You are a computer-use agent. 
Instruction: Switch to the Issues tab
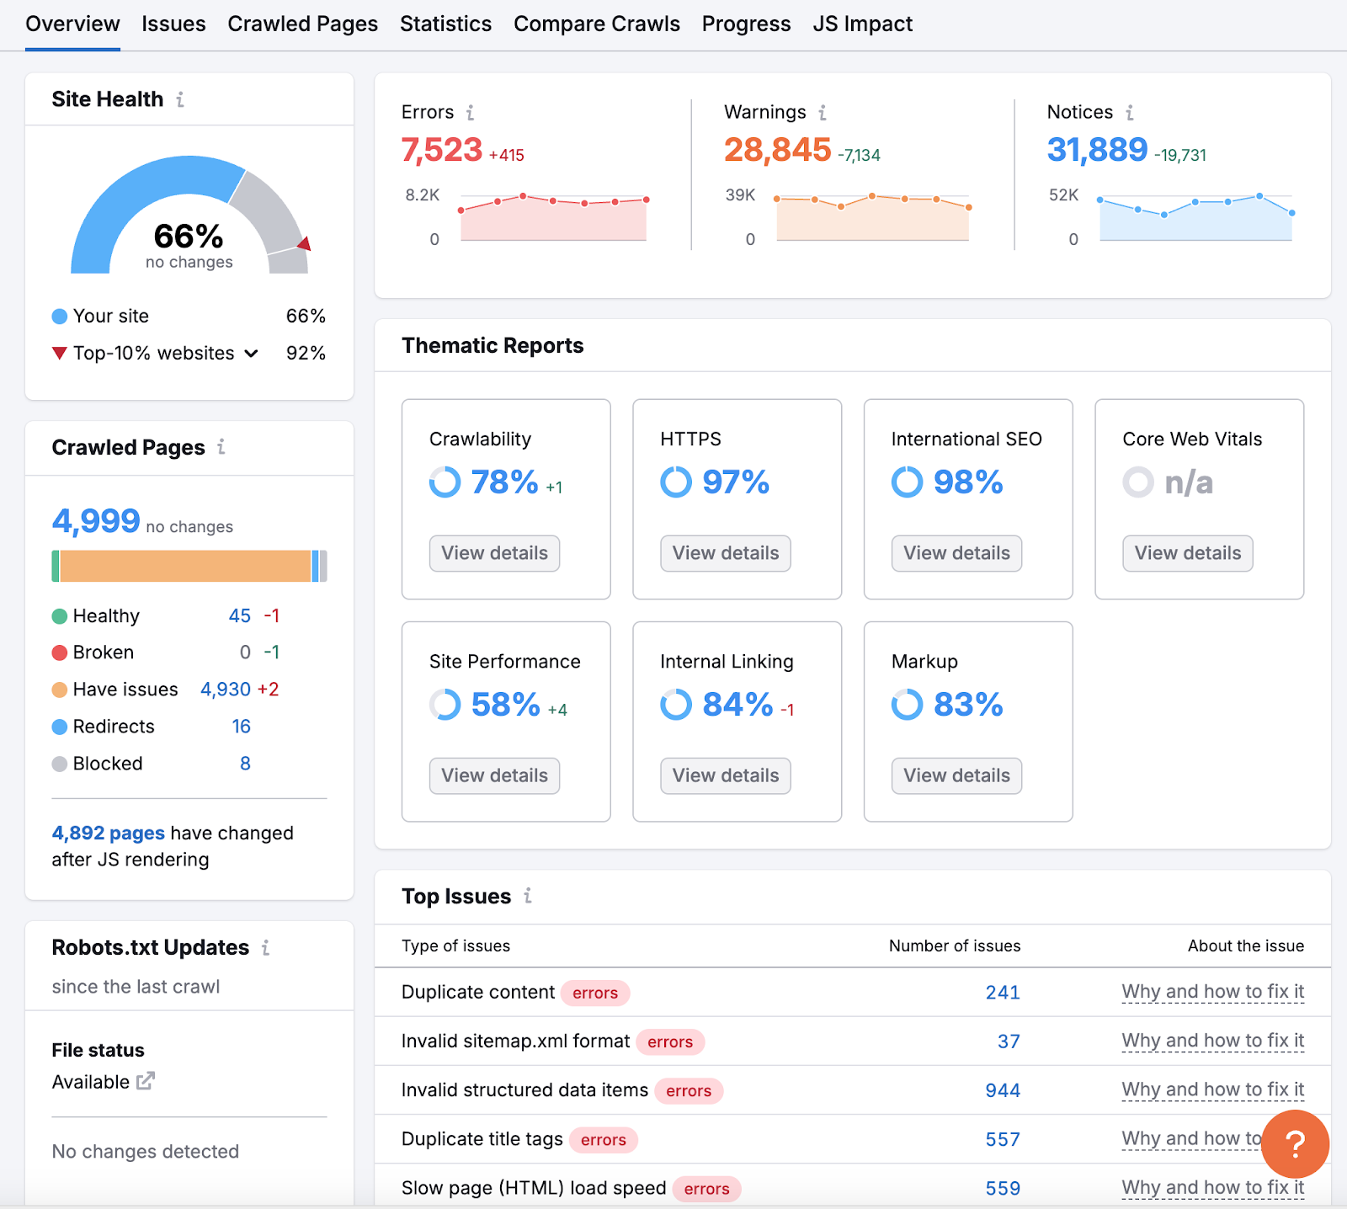(173, 24)
